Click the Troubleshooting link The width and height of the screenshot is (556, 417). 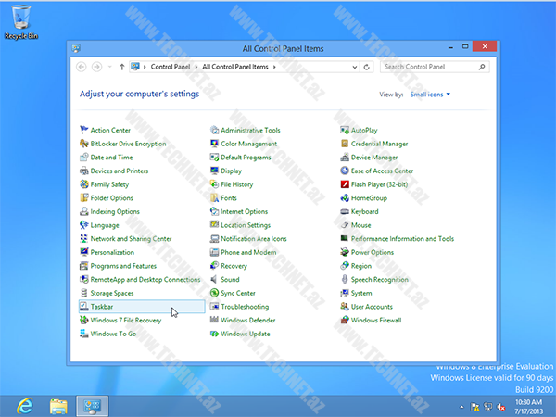(x=245, y=307)
